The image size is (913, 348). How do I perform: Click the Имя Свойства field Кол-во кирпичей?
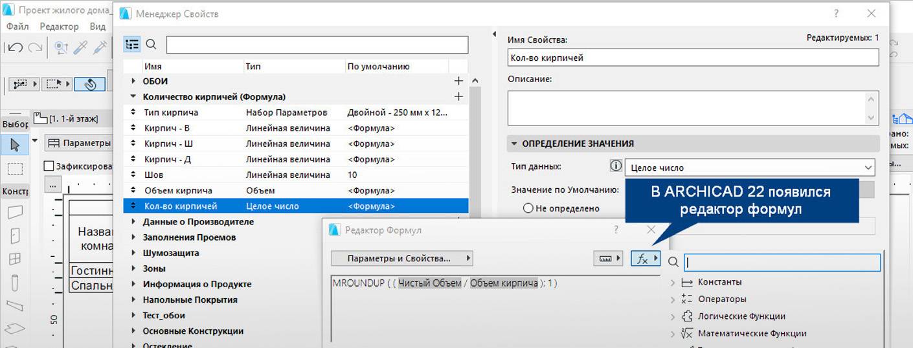pyautogui.click(x=693, y=58)
